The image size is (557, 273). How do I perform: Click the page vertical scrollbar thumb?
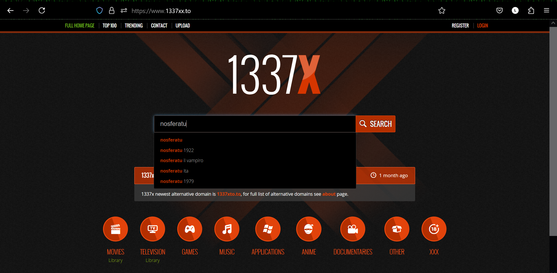tap(553, 131)
